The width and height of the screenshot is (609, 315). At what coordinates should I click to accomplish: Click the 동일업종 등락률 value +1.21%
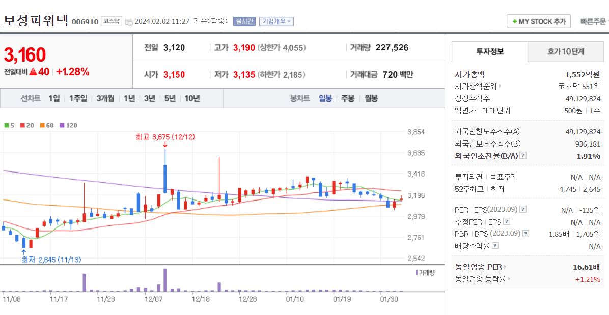pyautogui.click(x=588, y=279)
